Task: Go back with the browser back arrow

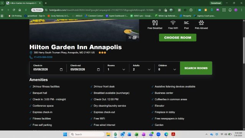Action: [x=3, y=10]
